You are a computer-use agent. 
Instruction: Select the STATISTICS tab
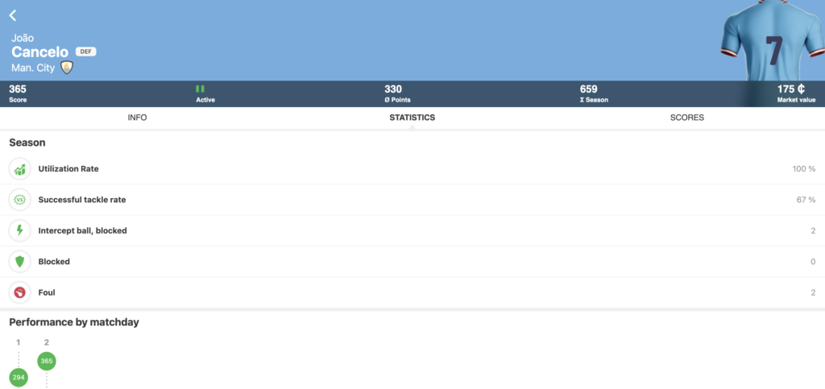point(412,118)
